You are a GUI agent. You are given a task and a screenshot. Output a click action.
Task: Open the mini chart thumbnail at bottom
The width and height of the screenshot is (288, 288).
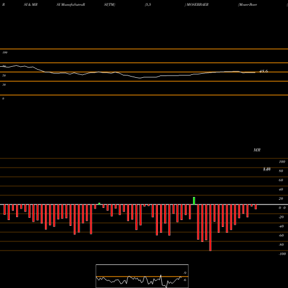(x=142, y=276)
